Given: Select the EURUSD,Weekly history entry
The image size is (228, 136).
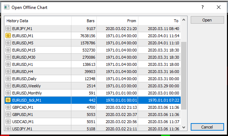Looking at the screenshot, I should pyautogui.click(x=92, y=86).
